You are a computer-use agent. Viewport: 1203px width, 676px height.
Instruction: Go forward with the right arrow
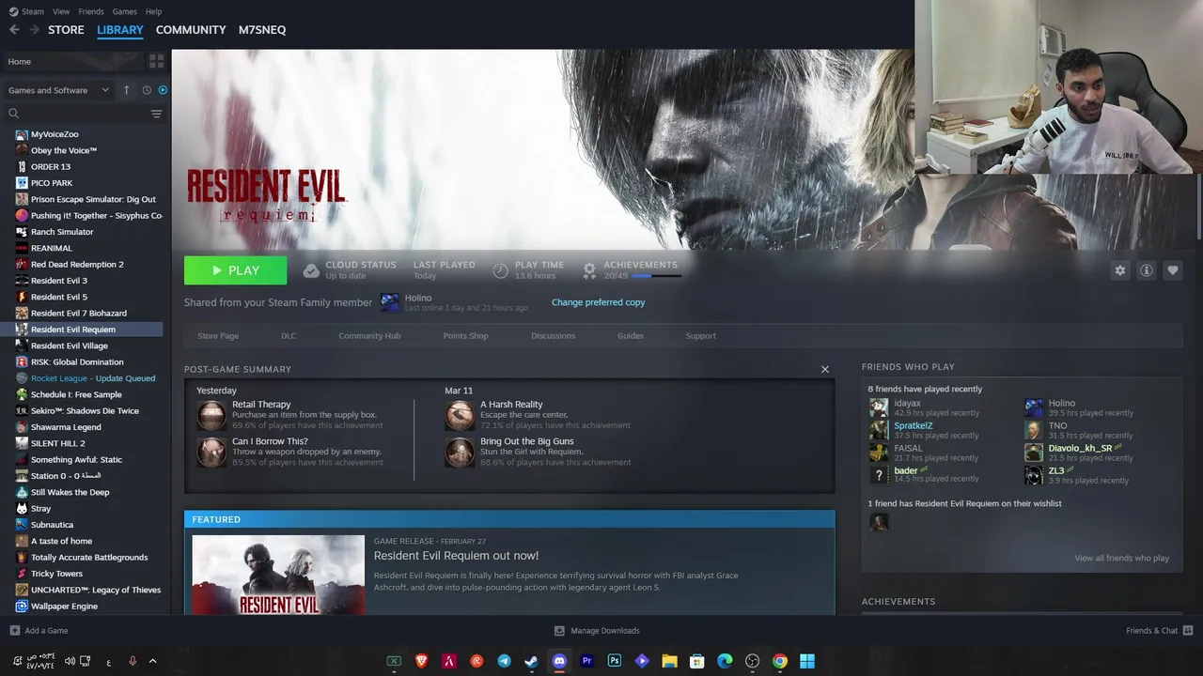click(x=34, y=30)
